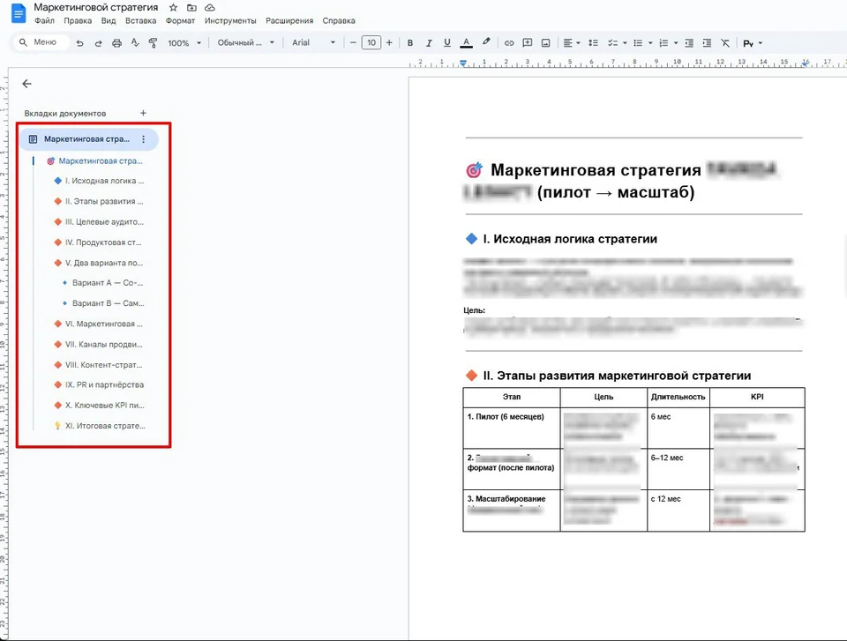Screen dimensions: 847x641
Task: Search the menus via Меню box
Action: [x=41, y=42]
